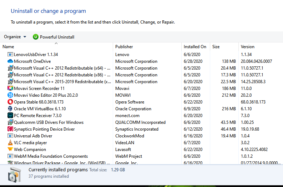Click the Web Companion yellow icon
283x187 pixels.
10,149
